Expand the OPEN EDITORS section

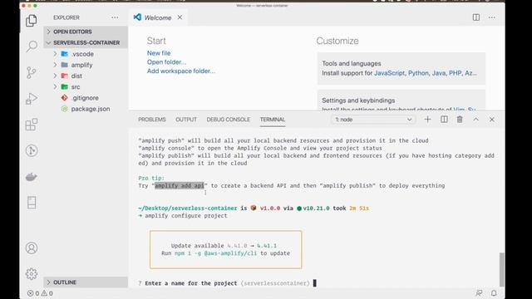point(86,32)
